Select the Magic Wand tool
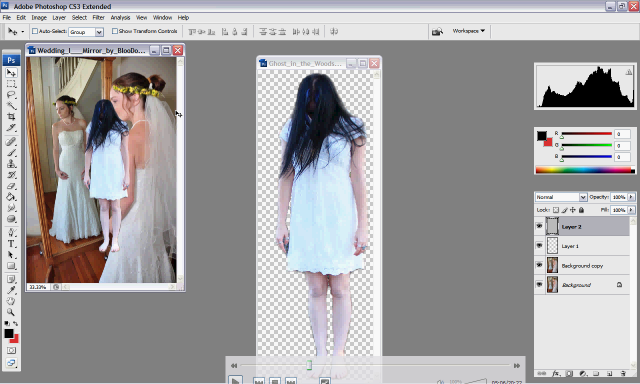This screenshot has height=384, width=640. click(11, 105)
